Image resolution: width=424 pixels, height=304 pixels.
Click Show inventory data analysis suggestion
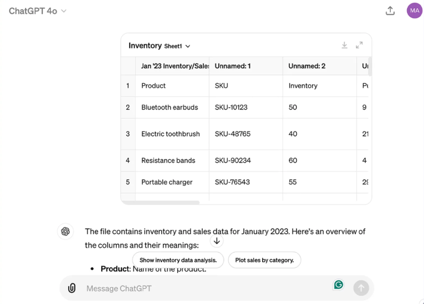tap(178, 260)
